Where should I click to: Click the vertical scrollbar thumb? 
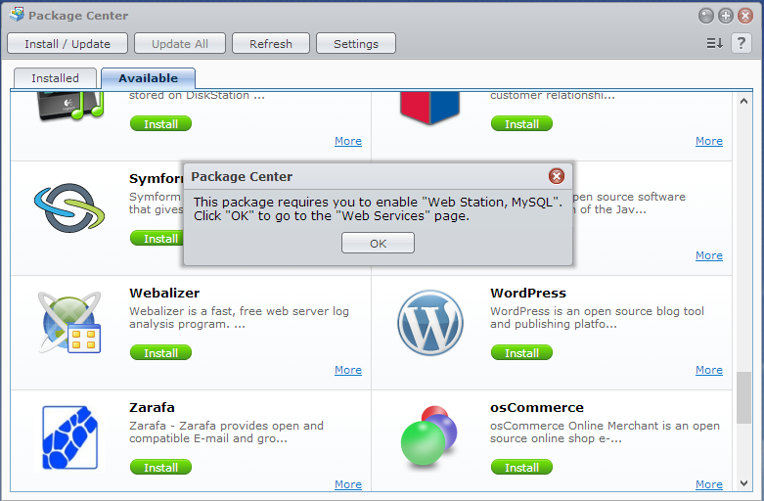point(743,397)
